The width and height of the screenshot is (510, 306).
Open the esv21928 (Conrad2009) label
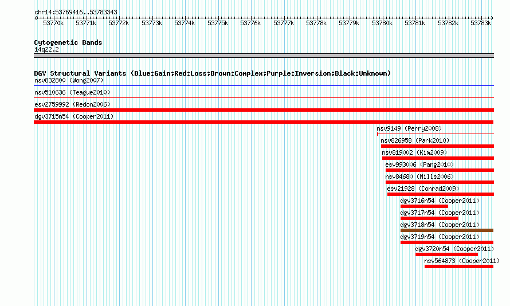pyautogui.click(x=423, y=189)
